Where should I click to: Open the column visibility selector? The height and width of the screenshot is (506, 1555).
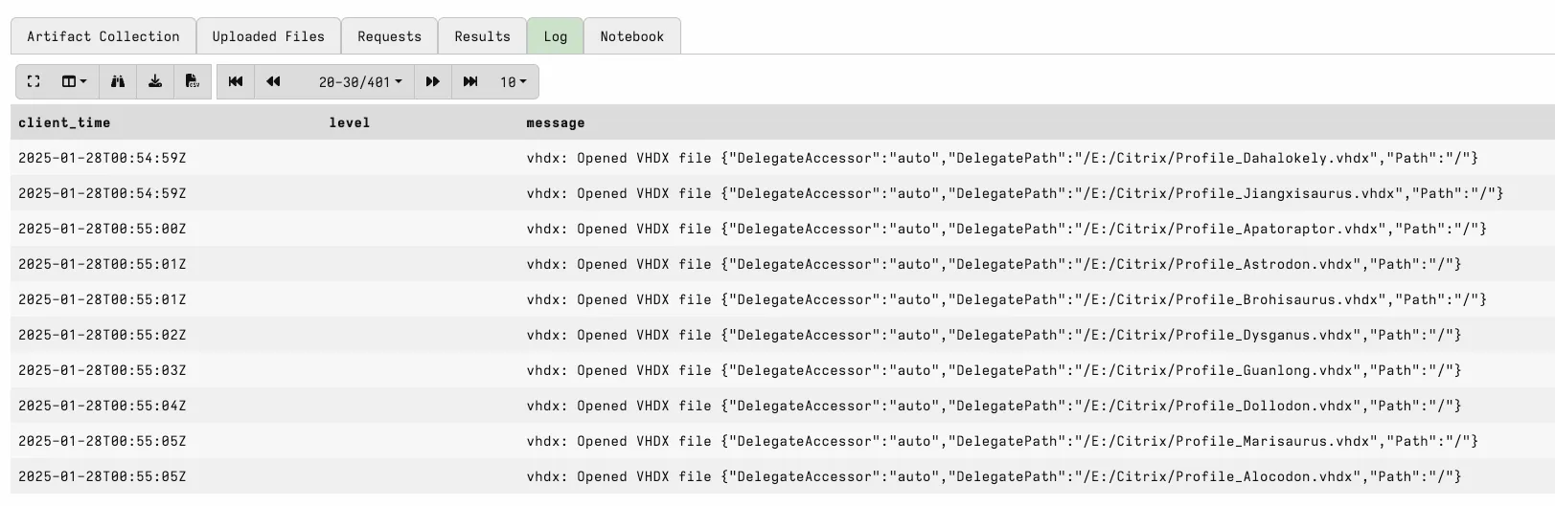click(74, 82)
